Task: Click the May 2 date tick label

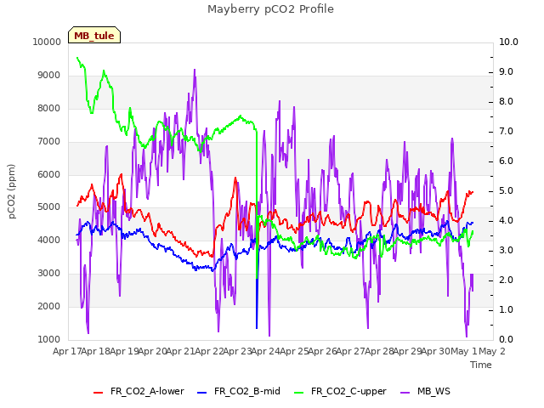Action: (x=492, y=351)
